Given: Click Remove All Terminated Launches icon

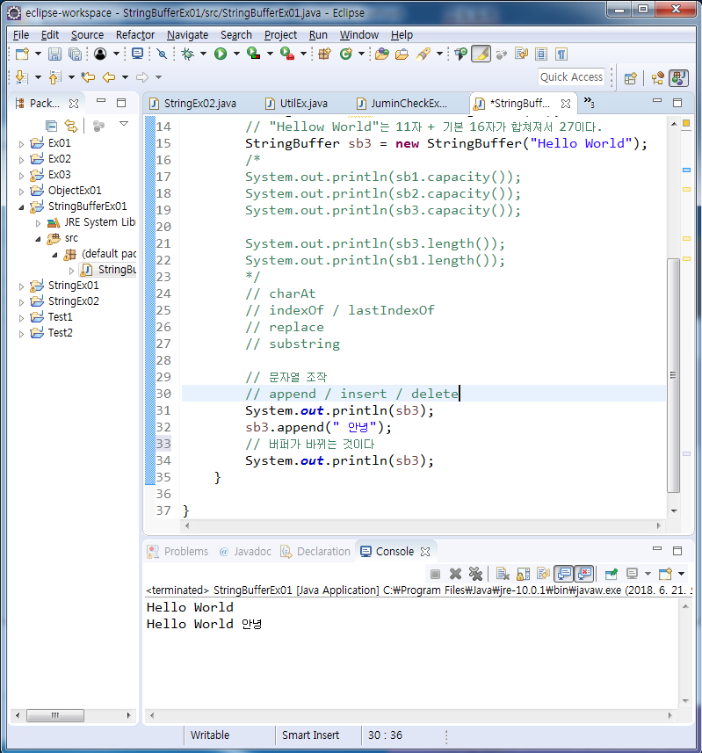Looking at the screenshot, I should (475, 574).
